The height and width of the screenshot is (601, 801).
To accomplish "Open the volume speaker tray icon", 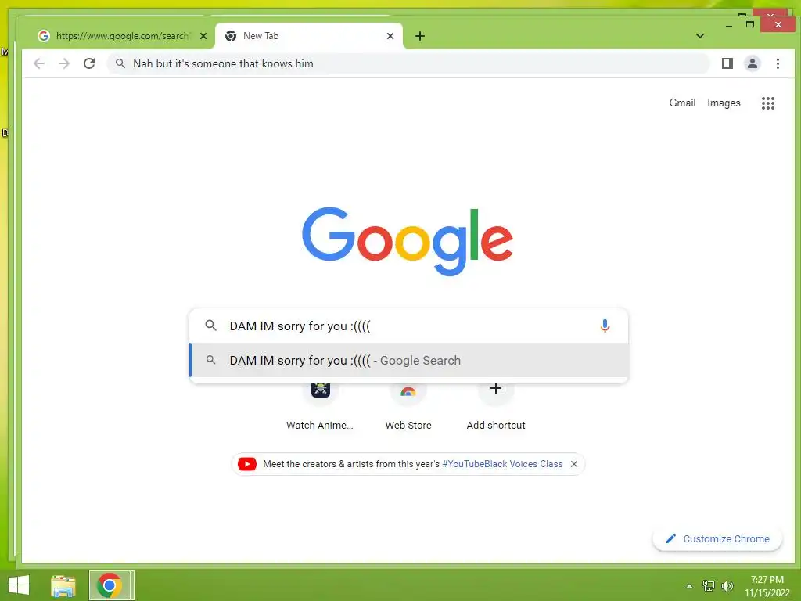I will (727, 586).
